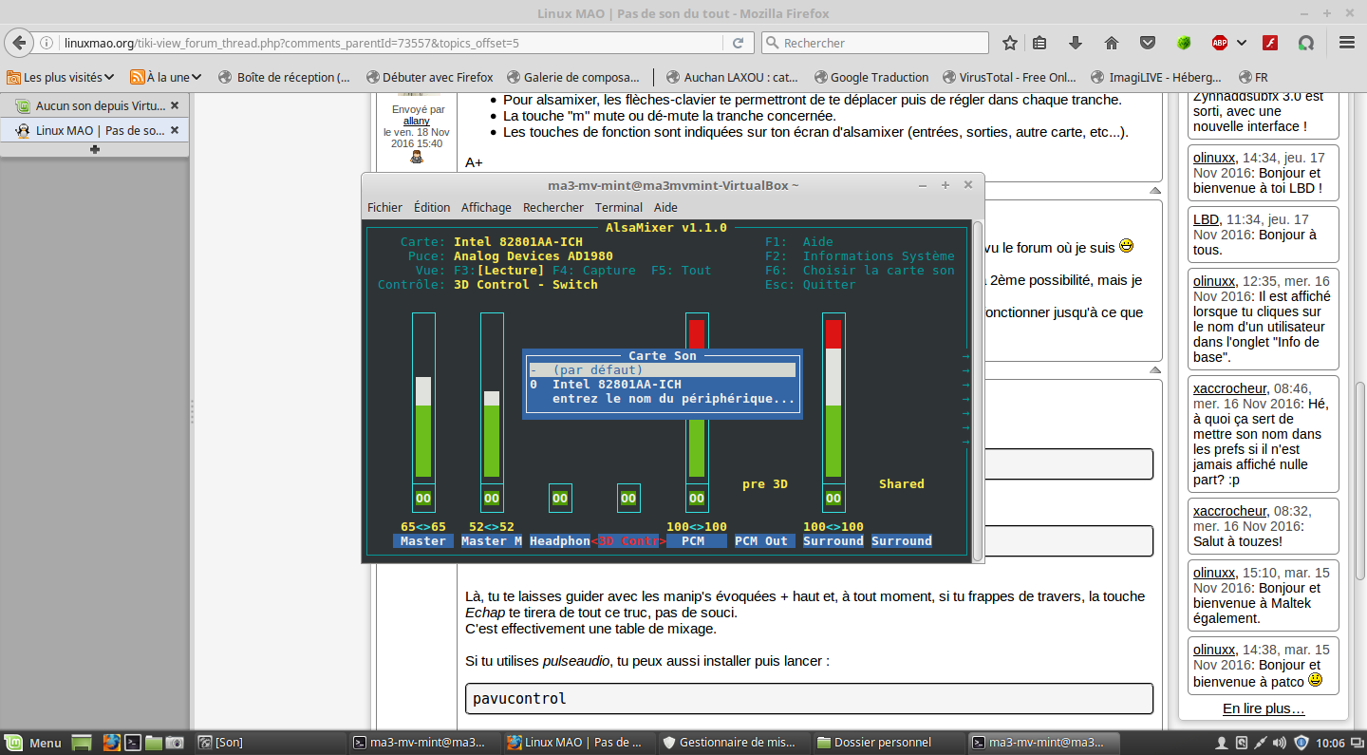The image size is (1367, 755).
Task: Open the Firefox hamburger menu
Action: point(1346,43)
